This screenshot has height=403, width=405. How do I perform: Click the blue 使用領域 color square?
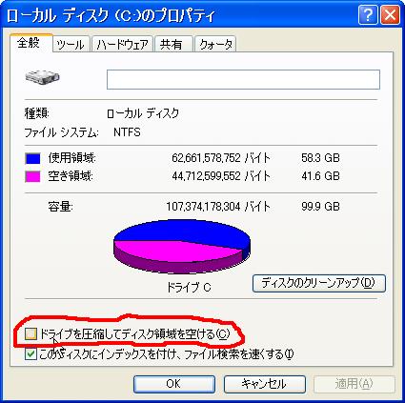point(32,158)
